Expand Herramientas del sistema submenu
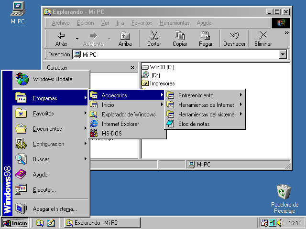The height and width of the screenshot is (229, 306). coord(205,114)
